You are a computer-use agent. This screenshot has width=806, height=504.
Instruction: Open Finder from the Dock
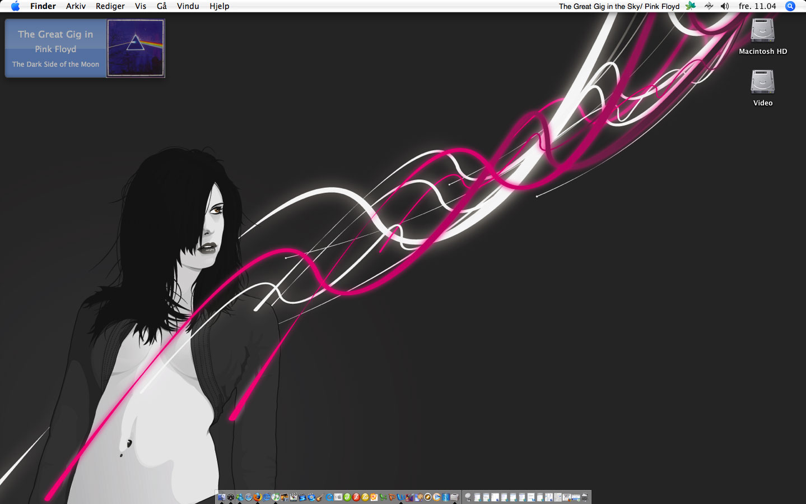click(x=221, y=497)
